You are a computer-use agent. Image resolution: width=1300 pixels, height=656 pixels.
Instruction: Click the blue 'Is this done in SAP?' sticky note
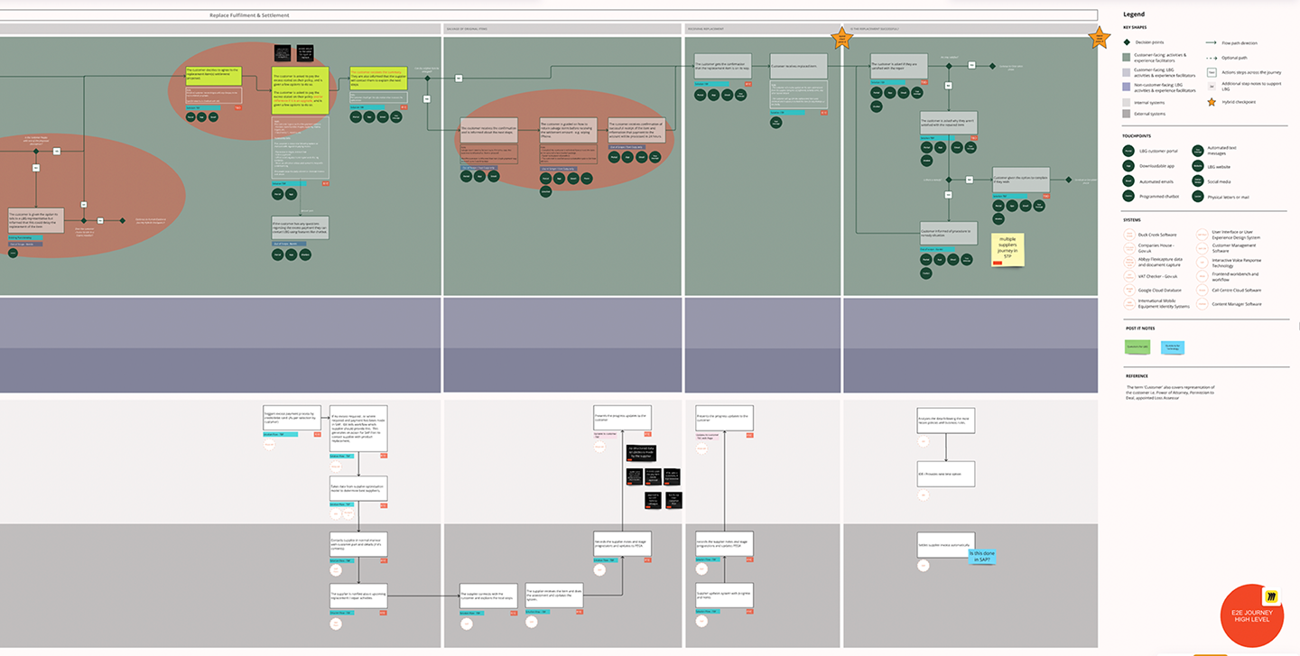[x=982, y=557]
